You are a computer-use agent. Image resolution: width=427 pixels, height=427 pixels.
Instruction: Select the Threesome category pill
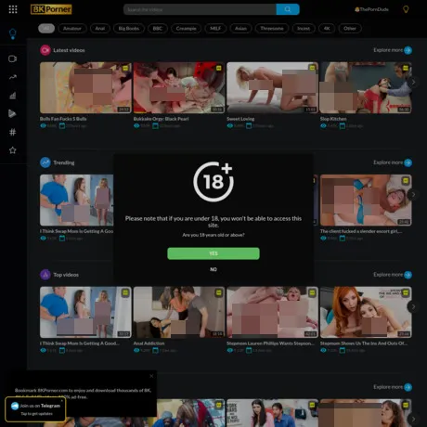(x=272, y=29)
